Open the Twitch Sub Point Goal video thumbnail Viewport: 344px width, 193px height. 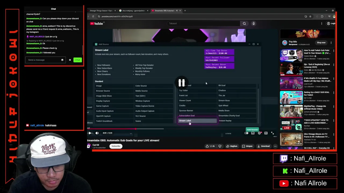(291, 55)
